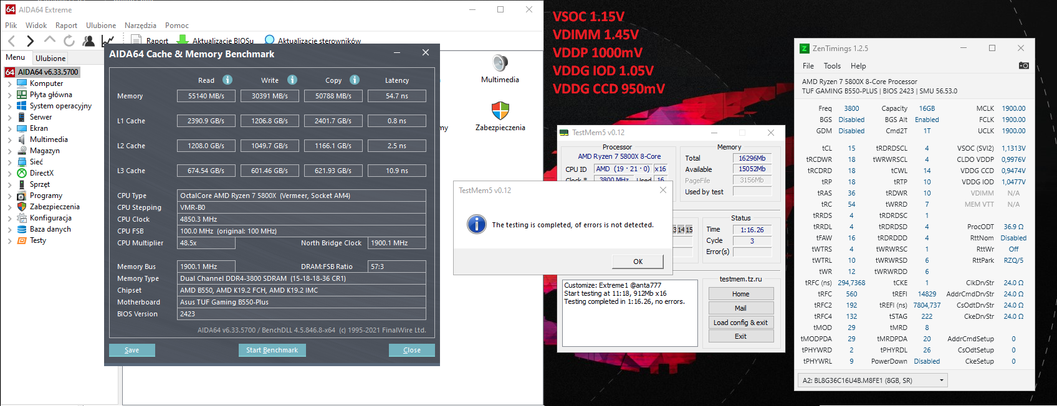Open Aktualizacje sterowników from toolbar
1057x406 pixels.
tap(313, 41)
